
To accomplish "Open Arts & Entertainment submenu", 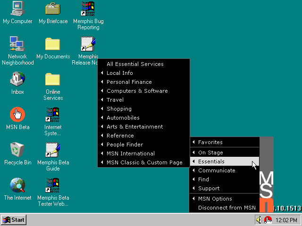I will [143, 127].
